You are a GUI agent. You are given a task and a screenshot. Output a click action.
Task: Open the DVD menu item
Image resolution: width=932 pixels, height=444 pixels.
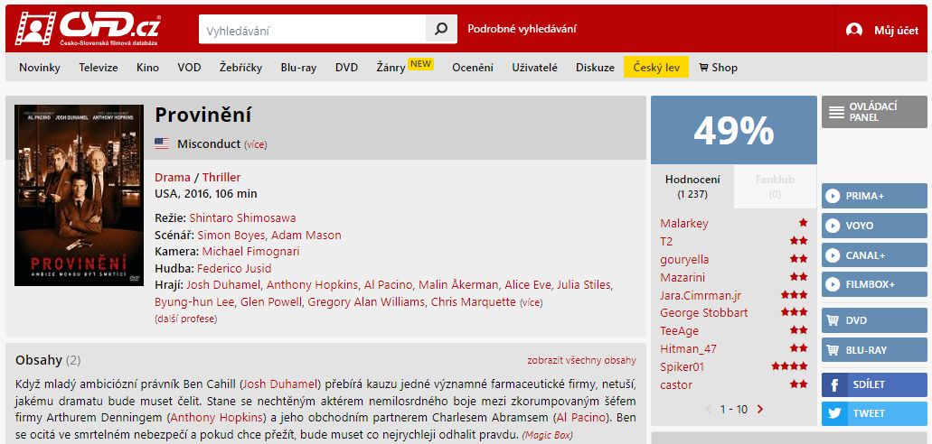346,68
